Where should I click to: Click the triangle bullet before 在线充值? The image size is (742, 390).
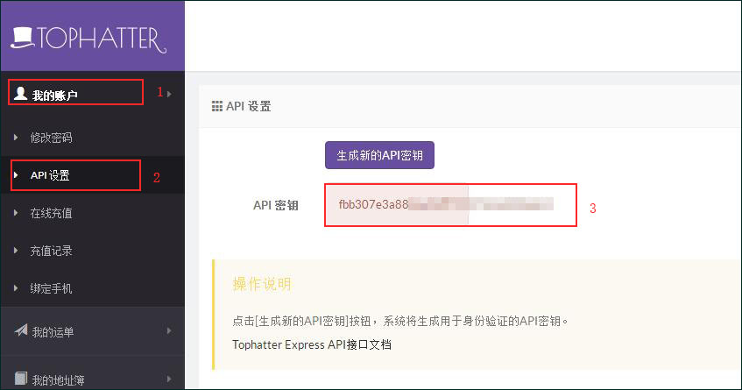pyautogui.click(x=16, y=213)
